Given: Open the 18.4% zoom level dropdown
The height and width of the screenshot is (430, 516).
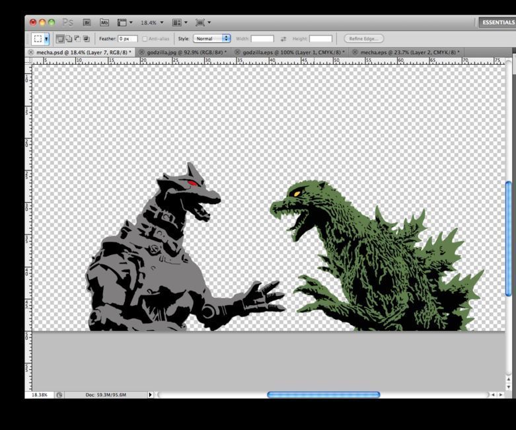Looking at the screenshot, I should (x=152, y=22).
